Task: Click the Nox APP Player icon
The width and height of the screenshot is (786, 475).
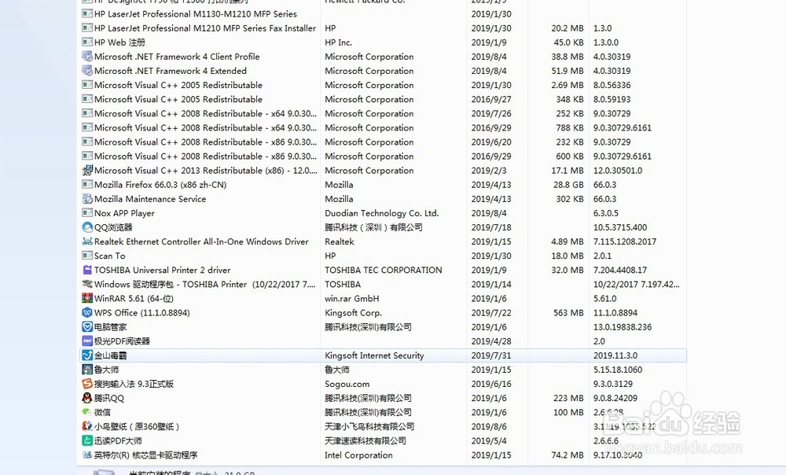Action: click(87, 212)
